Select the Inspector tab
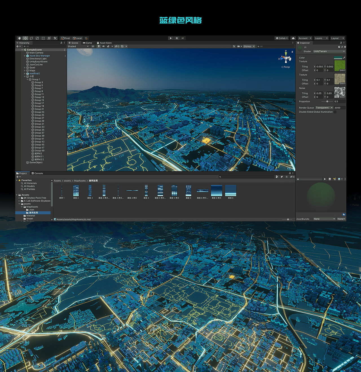Viewport: 361px width, 372px height. (303, 43)
